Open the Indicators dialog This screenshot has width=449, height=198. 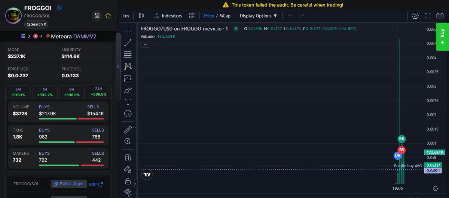click(x=168, y=16)
